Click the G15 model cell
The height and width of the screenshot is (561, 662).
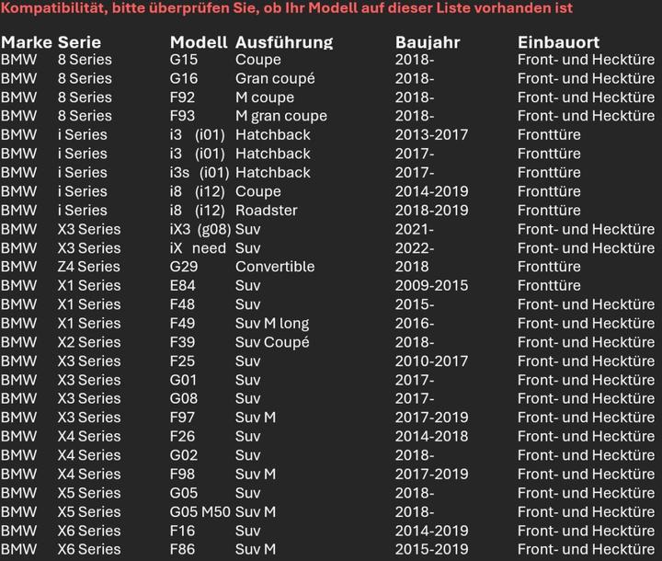pos(184,60)
